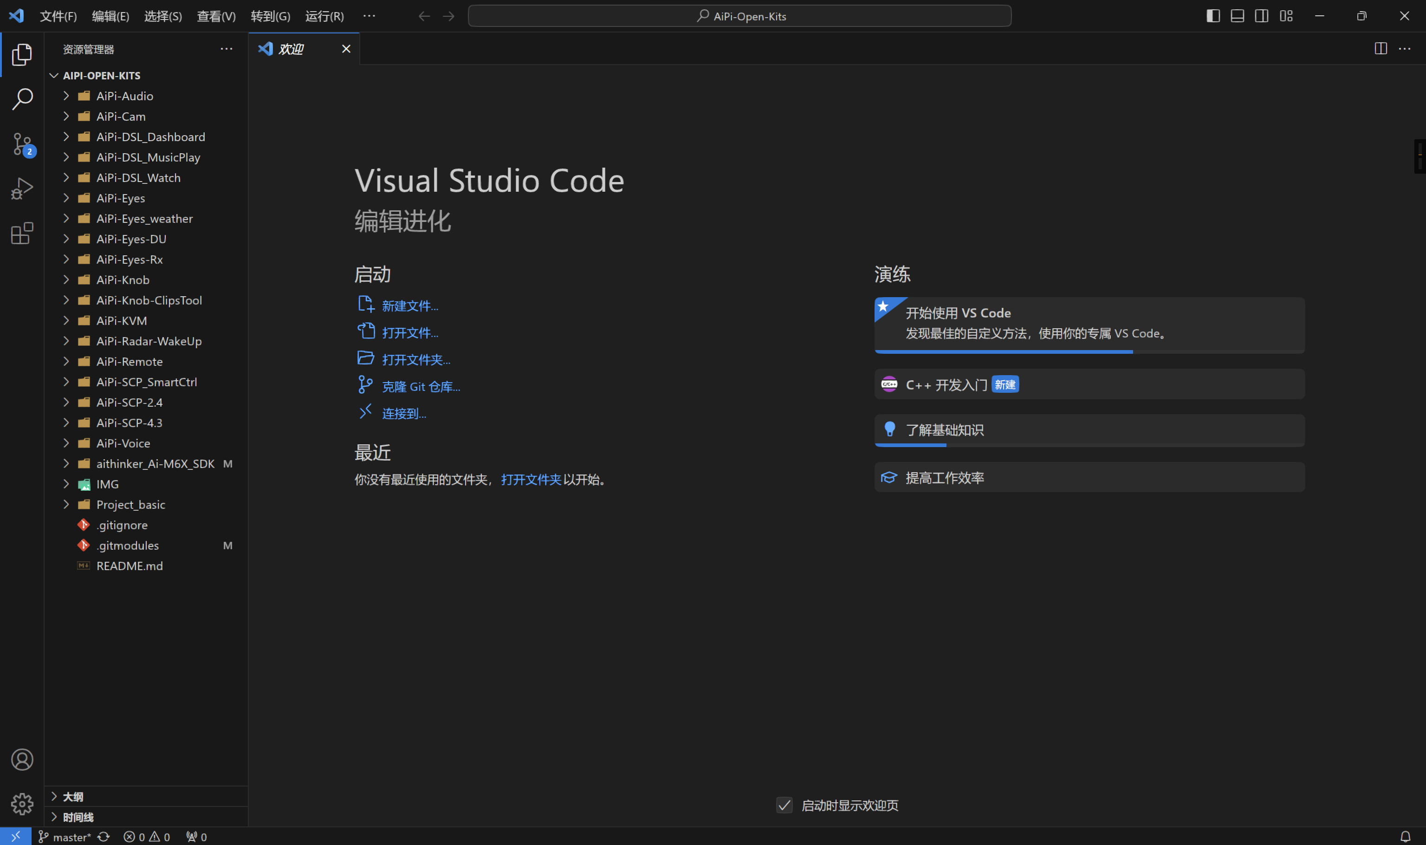The image size is (1426, 845).
Task: Expand the AiPi-DSL_Dashboard folder
Action: coord(66,136)
